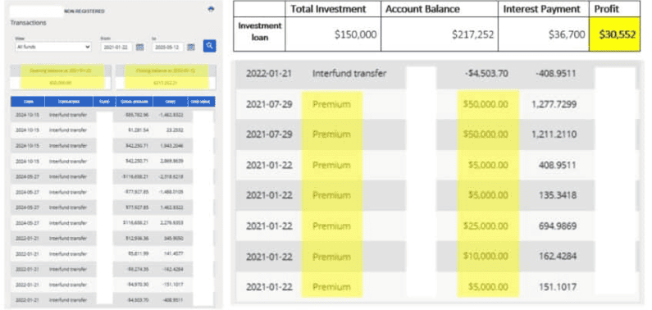Sort by the Units column header

coord(170,102)
